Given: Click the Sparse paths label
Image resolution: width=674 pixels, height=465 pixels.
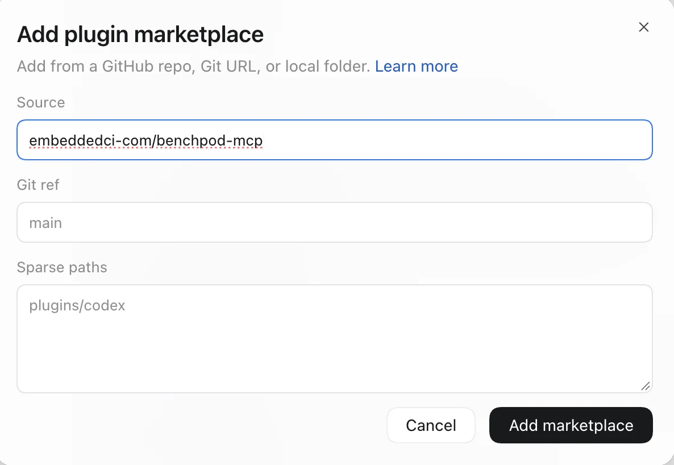Looking at the screenshot, I should click(62, 267).
